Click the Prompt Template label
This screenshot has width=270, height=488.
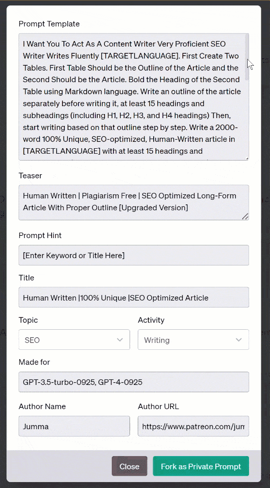(x=49, y=24)
